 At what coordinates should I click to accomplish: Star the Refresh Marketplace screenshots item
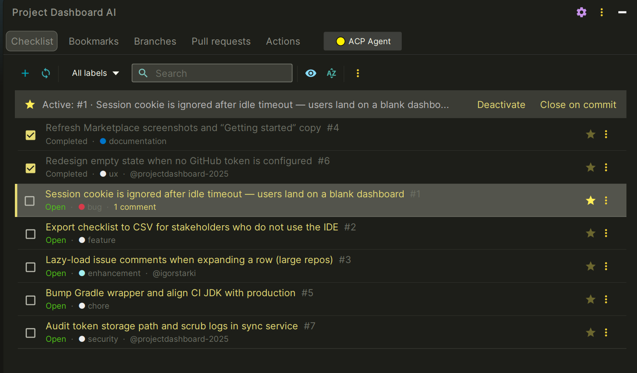click(x=590, y=134)
